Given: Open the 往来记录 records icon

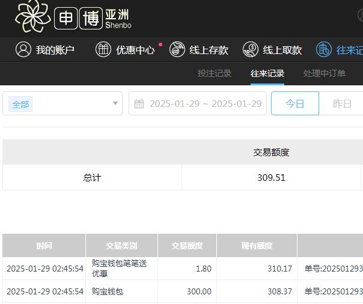Looking at the screenshot, I should coord(324,49).
